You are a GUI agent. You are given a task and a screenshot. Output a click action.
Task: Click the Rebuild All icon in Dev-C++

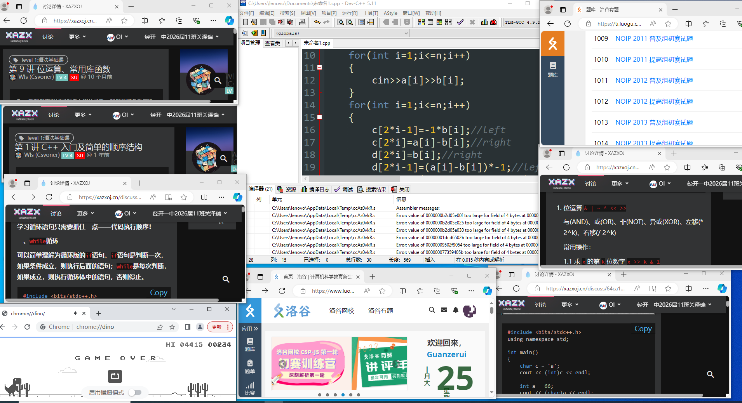(x=448, y=22)
